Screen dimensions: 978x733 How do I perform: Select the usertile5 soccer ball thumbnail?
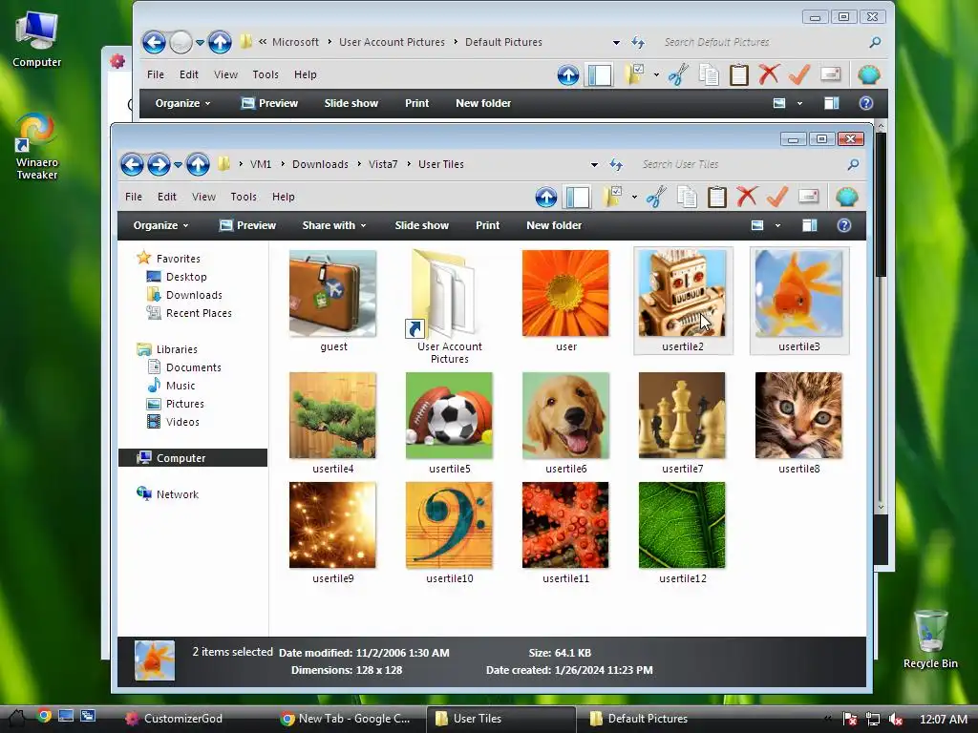point(449,416)
